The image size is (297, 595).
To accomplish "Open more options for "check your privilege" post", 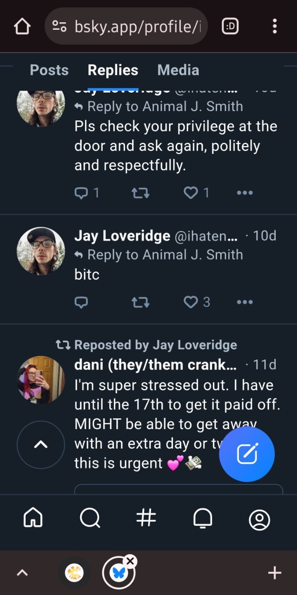I will point(244,192).
